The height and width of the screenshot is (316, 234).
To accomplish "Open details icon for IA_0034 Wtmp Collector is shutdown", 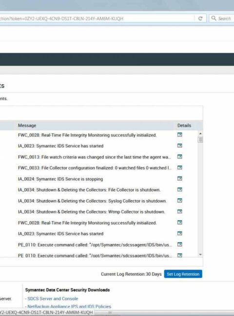I will click(x=179, y=211).
